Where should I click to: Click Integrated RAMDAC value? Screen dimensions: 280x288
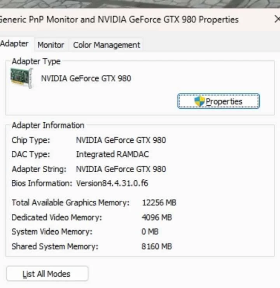point(112,154)
